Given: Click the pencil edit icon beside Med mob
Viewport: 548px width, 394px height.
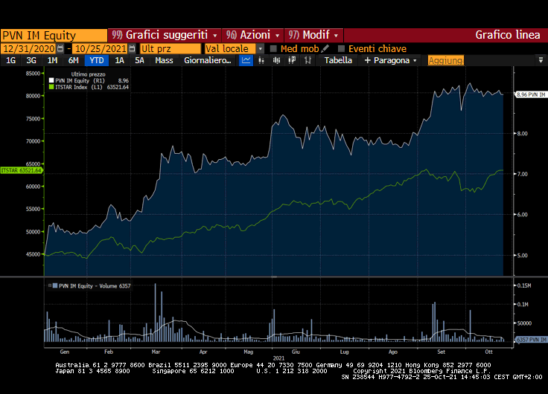Looking at the screenshot, I should click(x=325, y=48).
